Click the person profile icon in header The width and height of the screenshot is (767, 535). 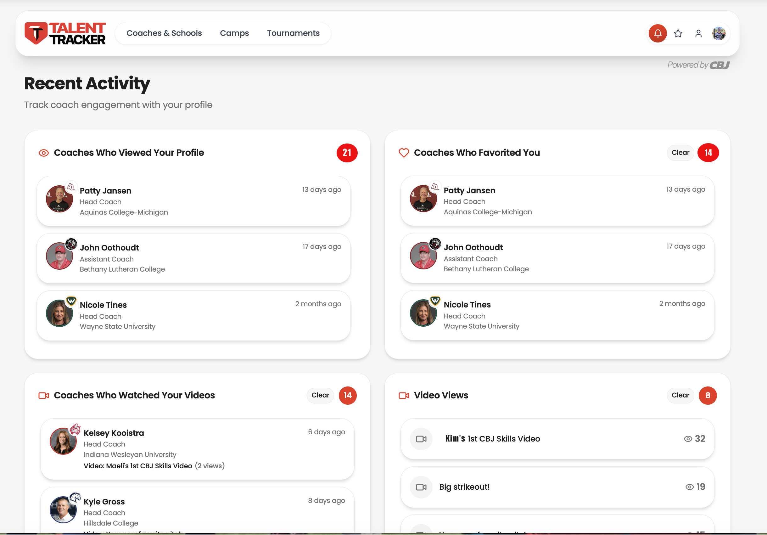pos(698,33)
